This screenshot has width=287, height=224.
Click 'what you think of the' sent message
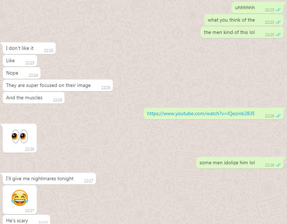(x=244, y=20)
